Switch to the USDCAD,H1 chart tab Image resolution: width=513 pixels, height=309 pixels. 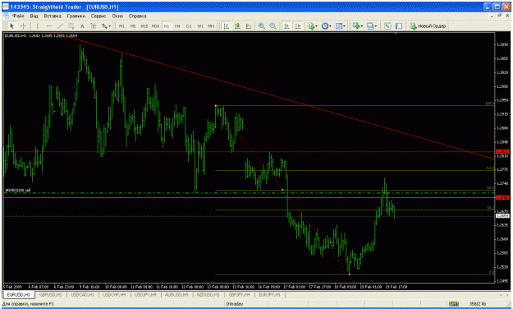click(82, 294)
